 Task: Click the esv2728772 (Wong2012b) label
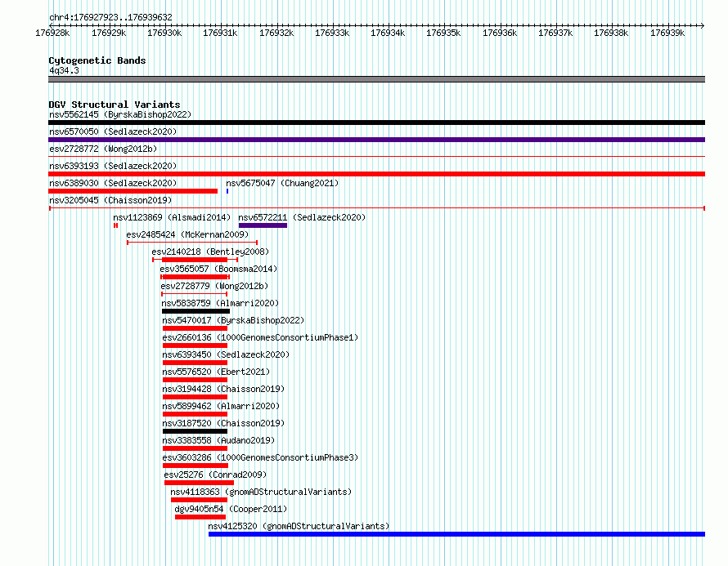coord(103,149)
